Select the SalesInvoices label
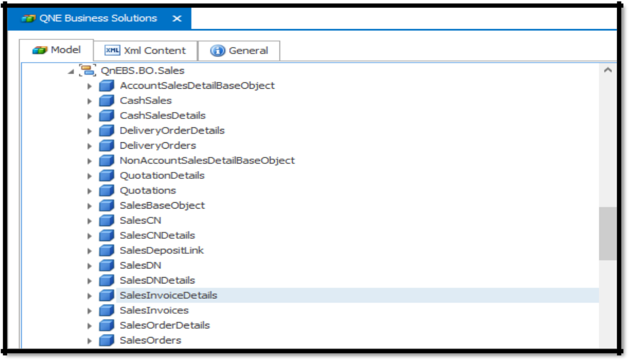The image size is (630, 362). [154, 310]
